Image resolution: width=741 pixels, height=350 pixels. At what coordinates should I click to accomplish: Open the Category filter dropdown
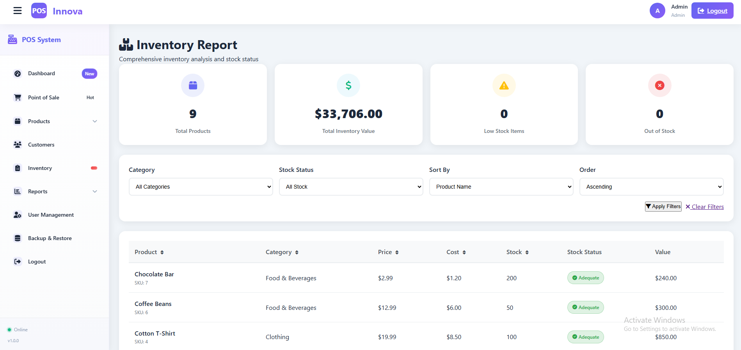coord(201,187)
